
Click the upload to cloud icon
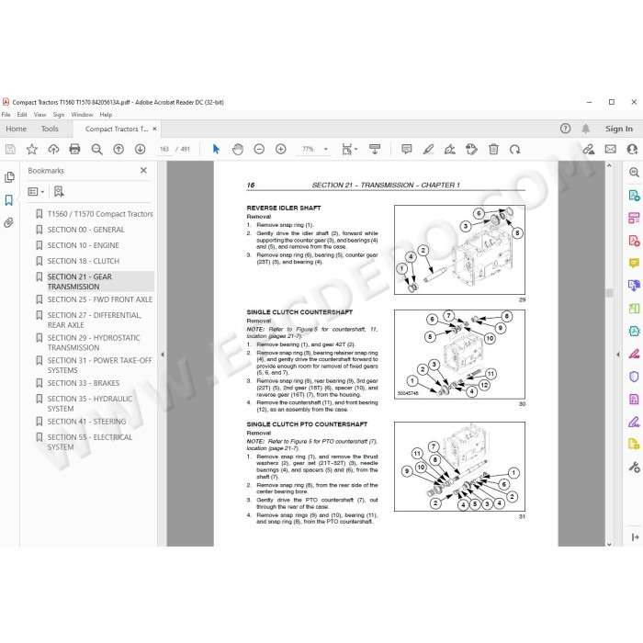click(53, 149)
